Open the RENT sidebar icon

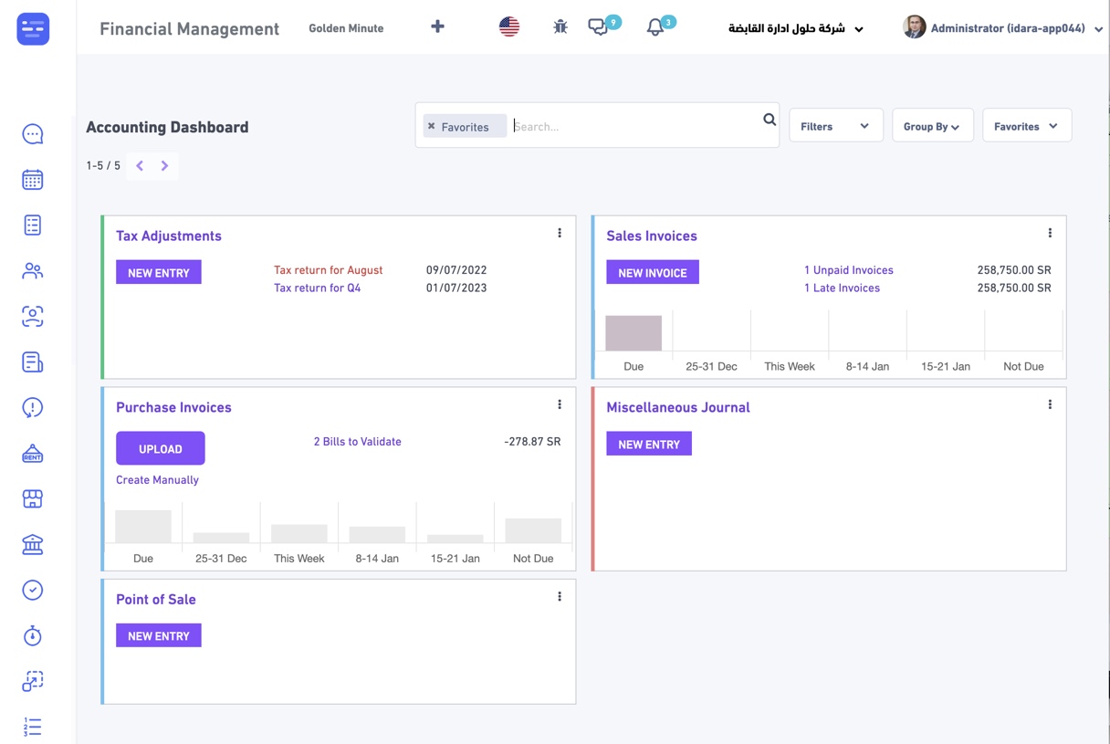(x=33, y=454)
